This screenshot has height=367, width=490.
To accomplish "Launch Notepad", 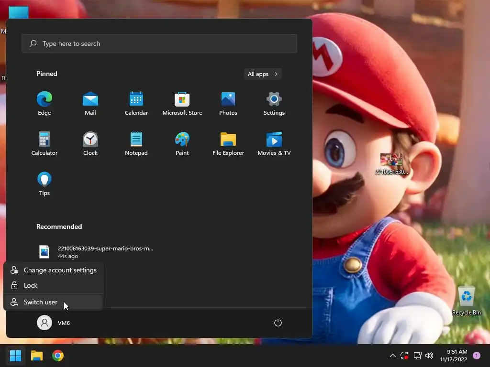I will pyautogui.click(x=136, y=143).
